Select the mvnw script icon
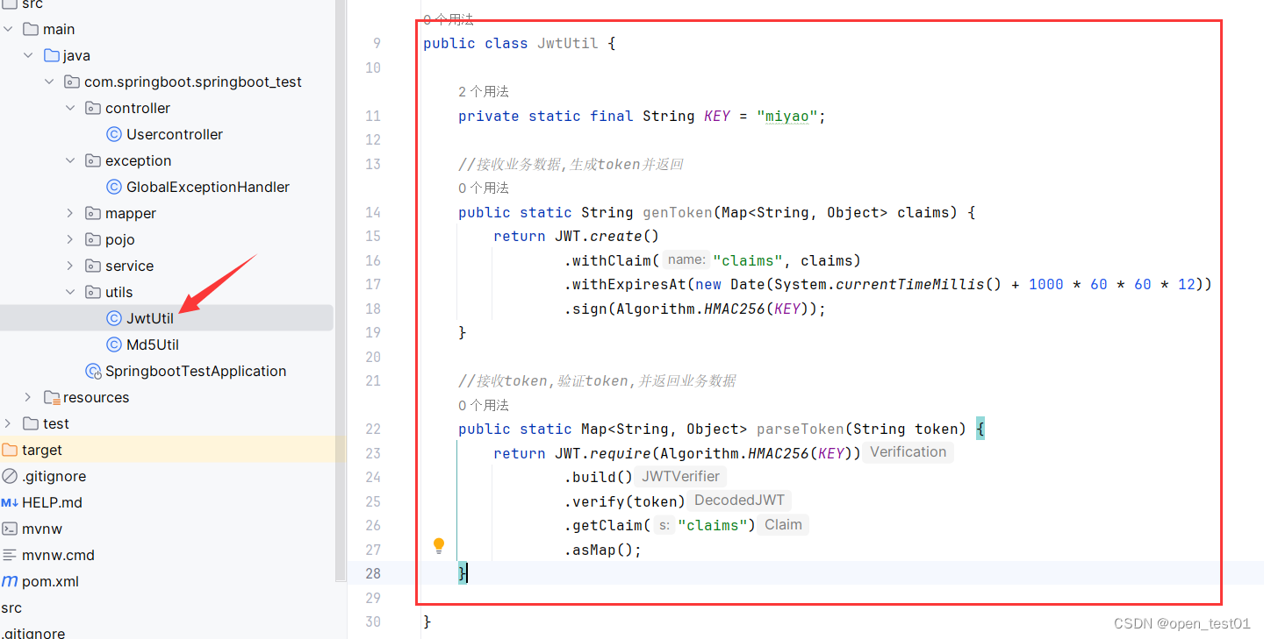This screenshot has height=639, width=1264. [x=11, y=528]
